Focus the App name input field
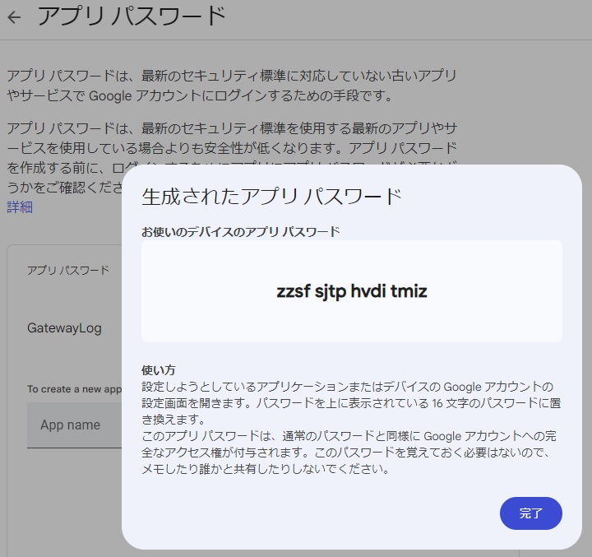592x557 pixels. [70, 425]
